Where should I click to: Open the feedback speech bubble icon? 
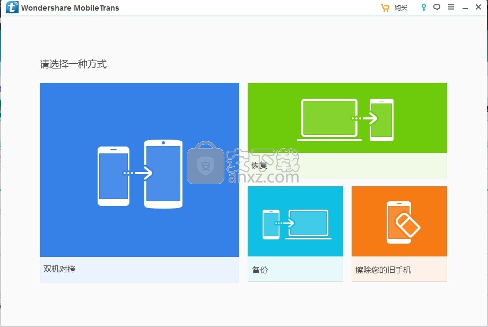tap(437, 8)
